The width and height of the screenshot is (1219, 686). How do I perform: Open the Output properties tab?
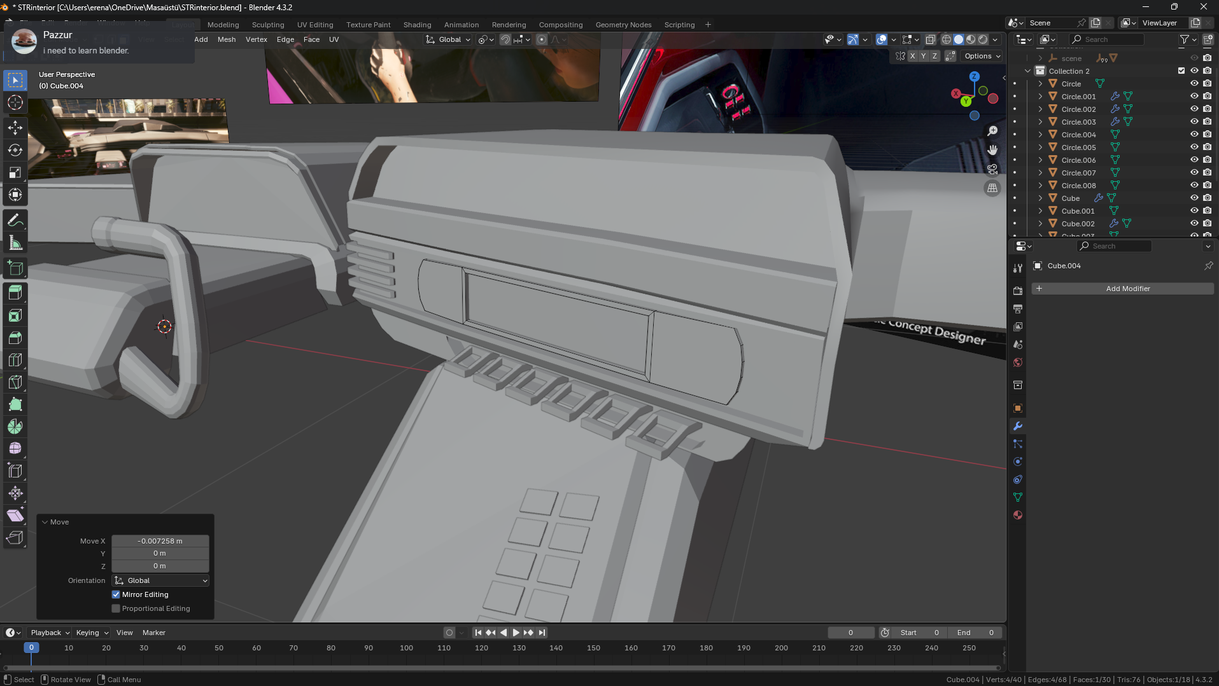(1018, 308)
